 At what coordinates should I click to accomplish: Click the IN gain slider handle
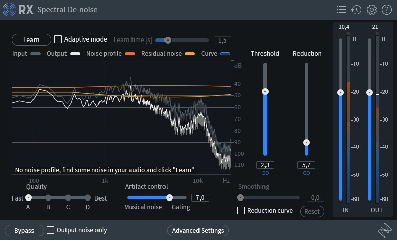click(340, 92)
